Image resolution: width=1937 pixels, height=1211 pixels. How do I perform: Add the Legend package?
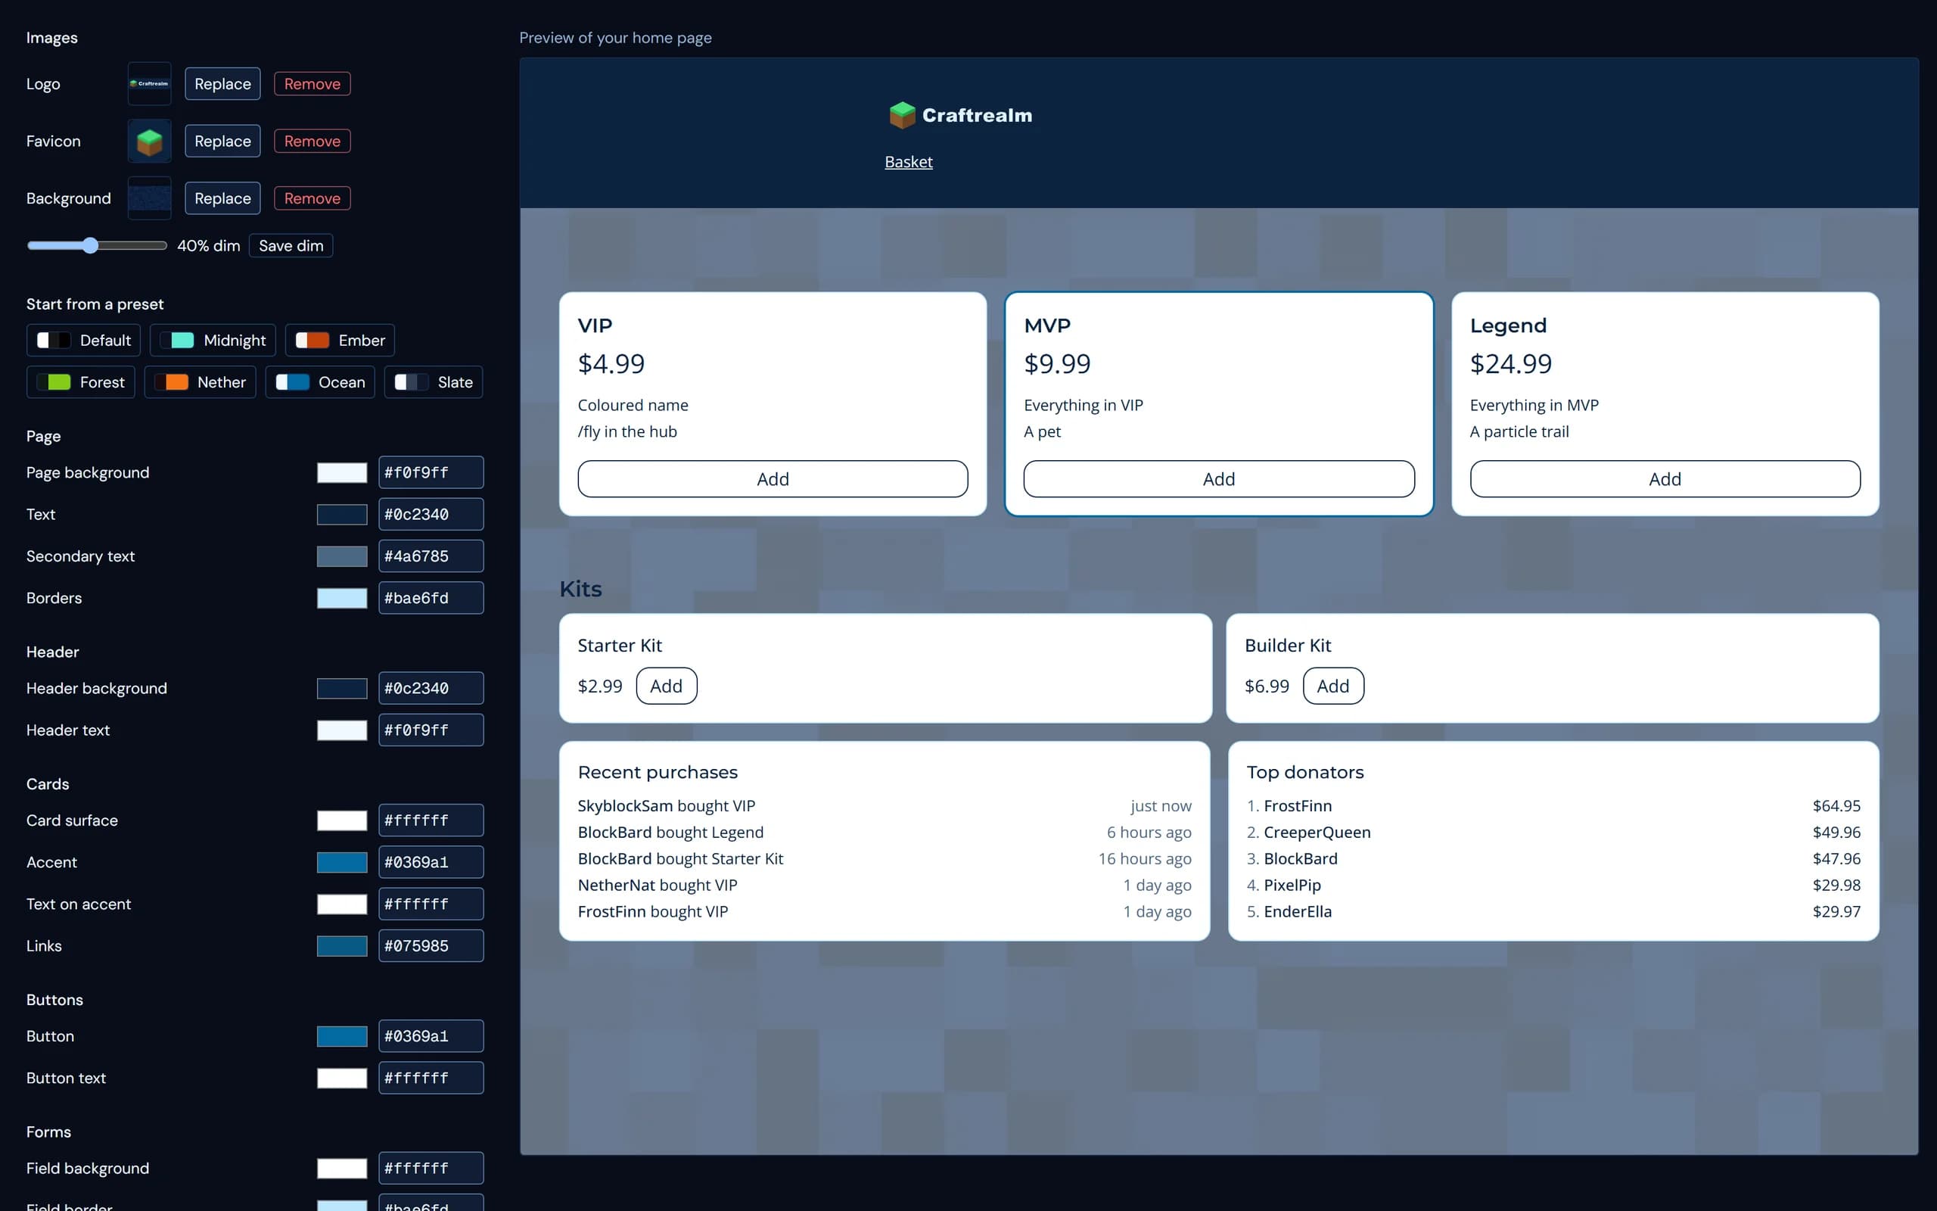(x=1665, y=479)
